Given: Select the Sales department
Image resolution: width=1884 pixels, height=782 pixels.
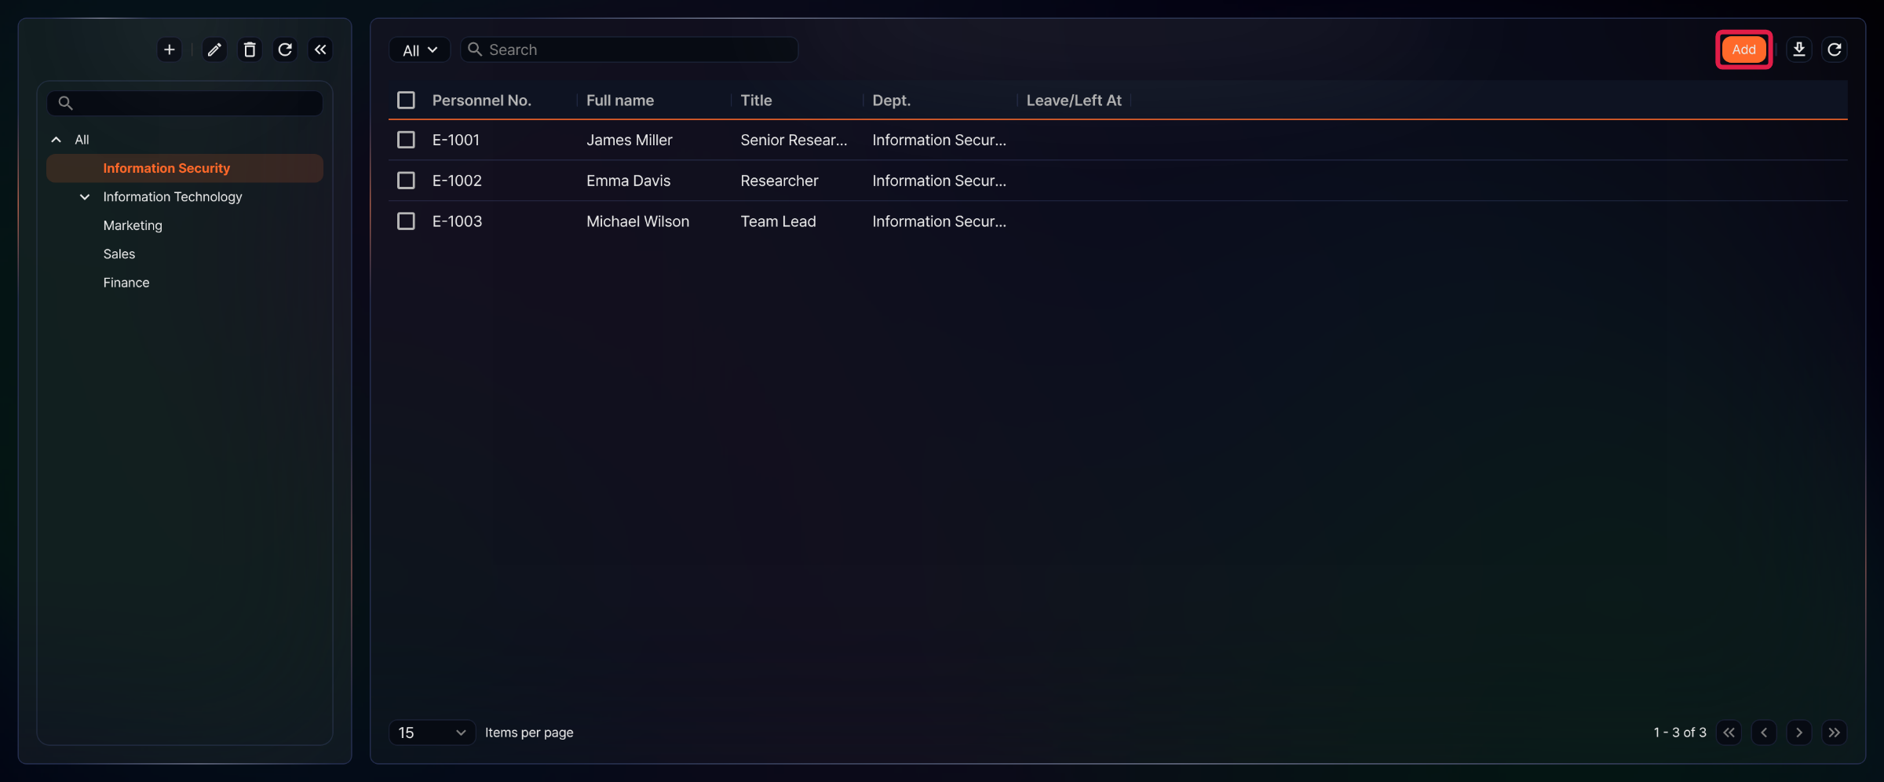Looking at the screenshot, I should [x=119, y=254].
